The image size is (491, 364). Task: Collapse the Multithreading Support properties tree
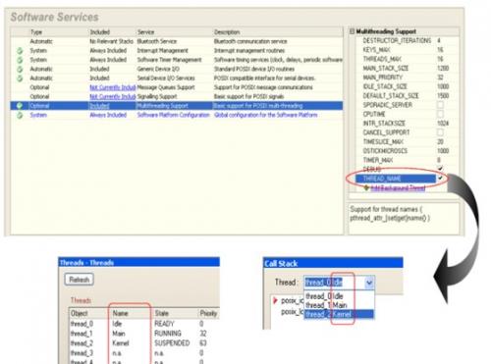353,31
